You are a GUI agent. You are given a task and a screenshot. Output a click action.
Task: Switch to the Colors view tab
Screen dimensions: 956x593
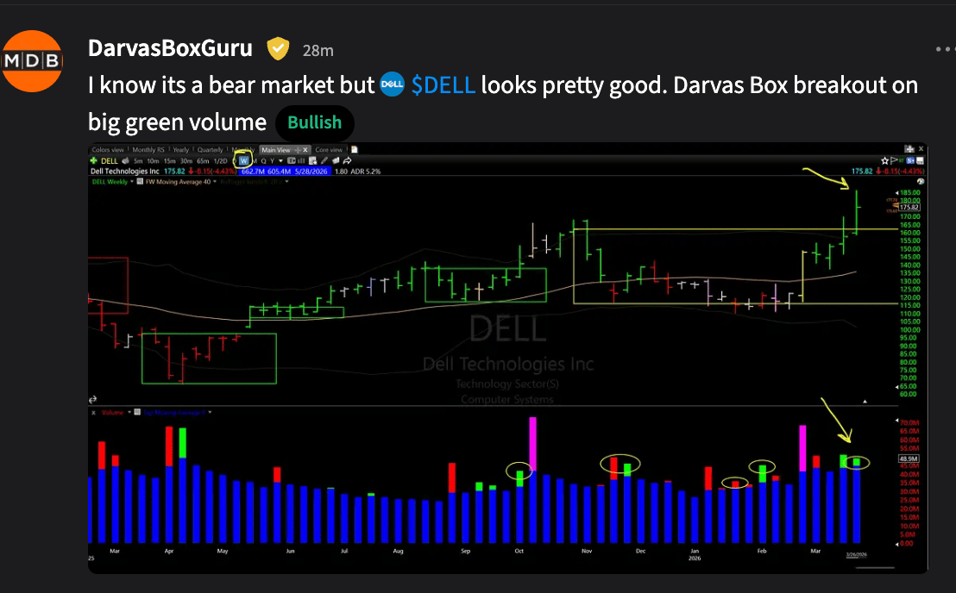108,150
